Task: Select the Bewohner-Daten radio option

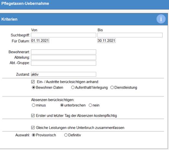Action: (x=34, y=87)
